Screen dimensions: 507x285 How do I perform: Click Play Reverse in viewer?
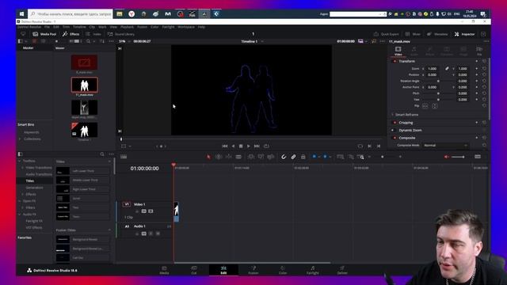coord(233,146)
